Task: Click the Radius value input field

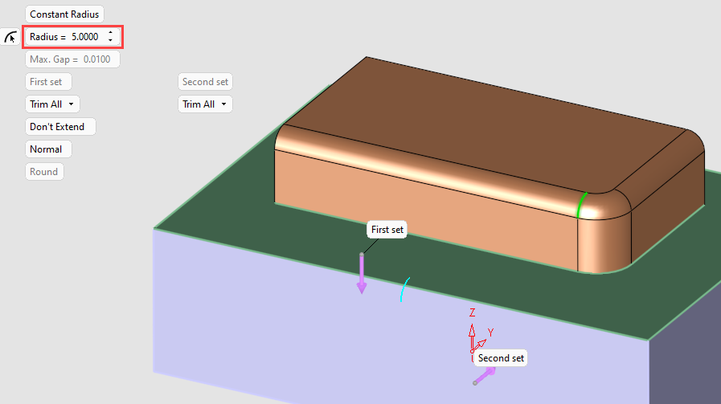Action: coord(85,37)
